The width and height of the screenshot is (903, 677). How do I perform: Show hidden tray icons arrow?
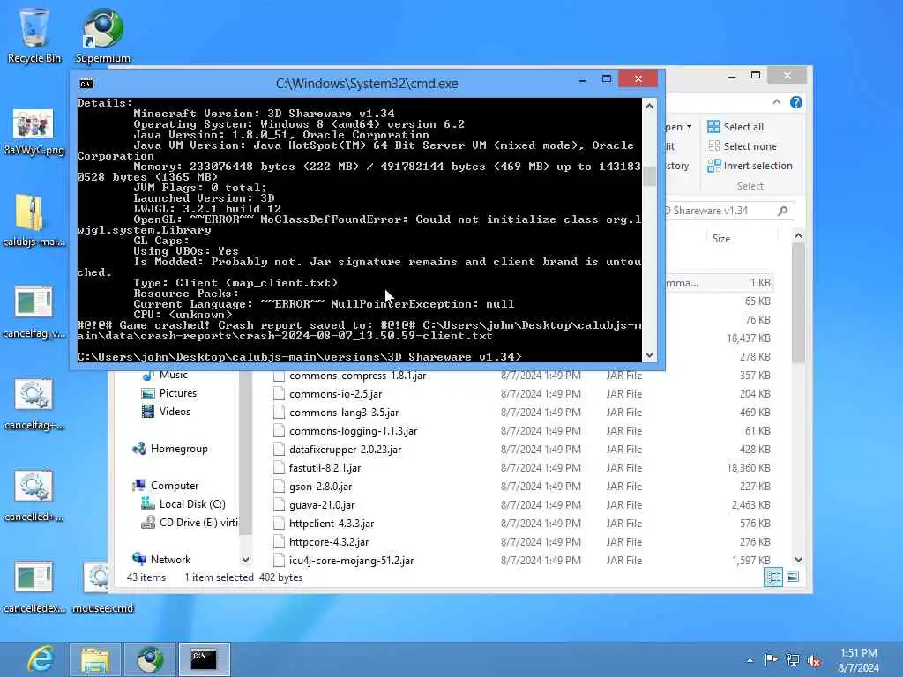tap(750, 660)
